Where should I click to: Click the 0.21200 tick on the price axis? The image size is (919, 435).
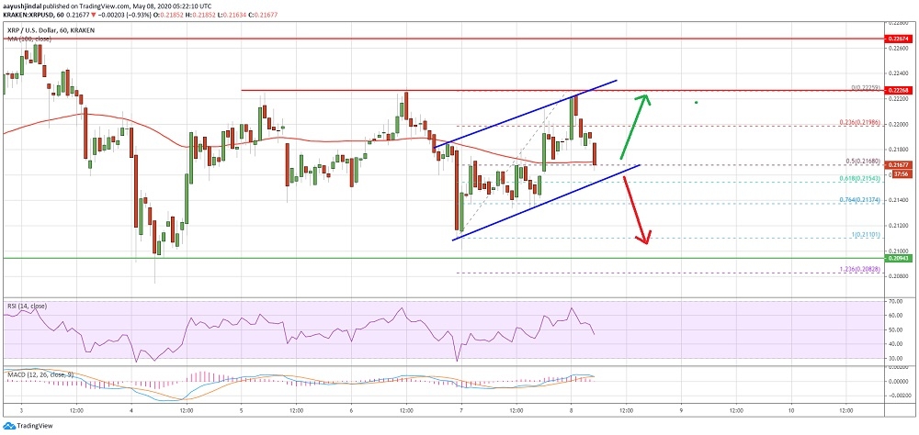[900, 226]
